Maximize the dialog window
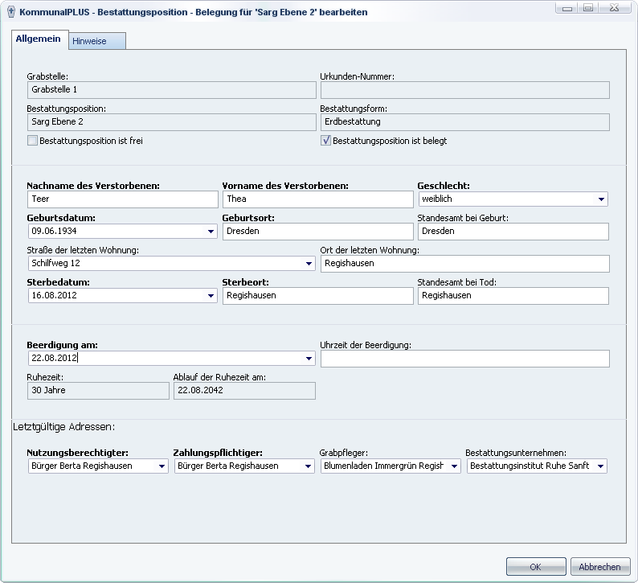This screenshot has width=638, height=583. pos(588,8)
